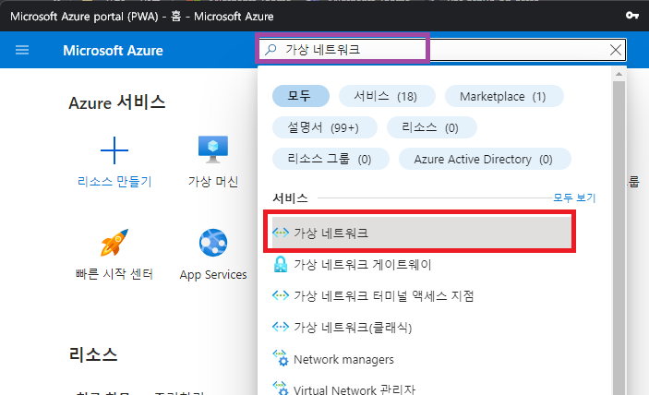Select the 서비스 (18) filter chip
Screen dimensions: 649x395
point(387,96)
